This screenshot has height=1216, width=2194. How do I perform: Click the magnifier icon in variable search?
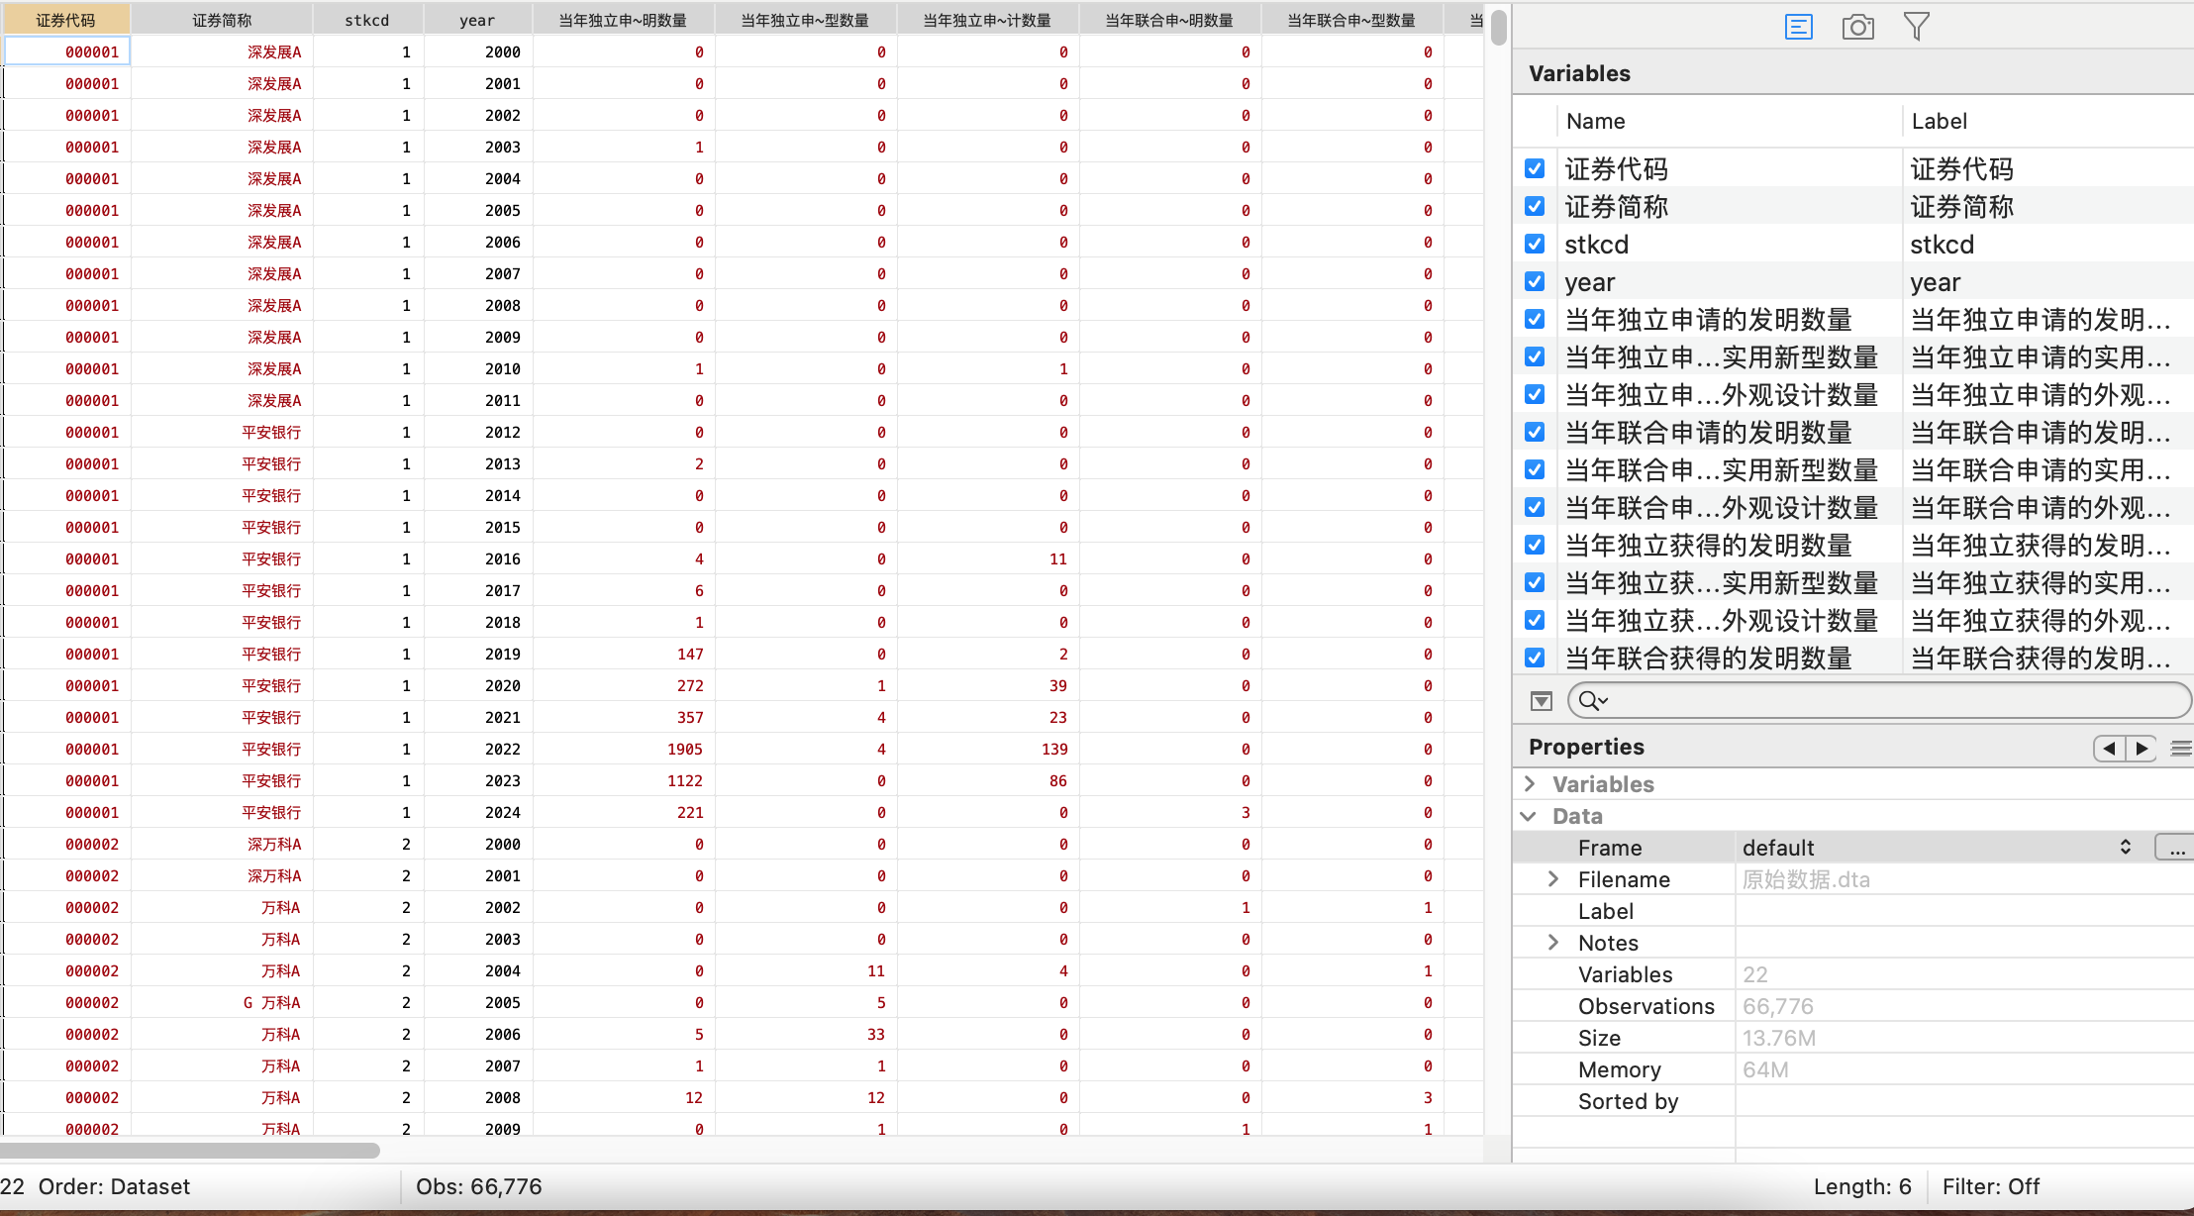(x=1592, y=701)
